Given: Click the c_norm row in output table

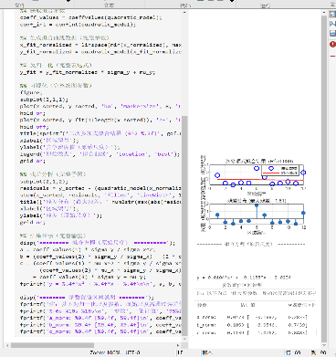Looking at the screenshot, I should (252, 332).
